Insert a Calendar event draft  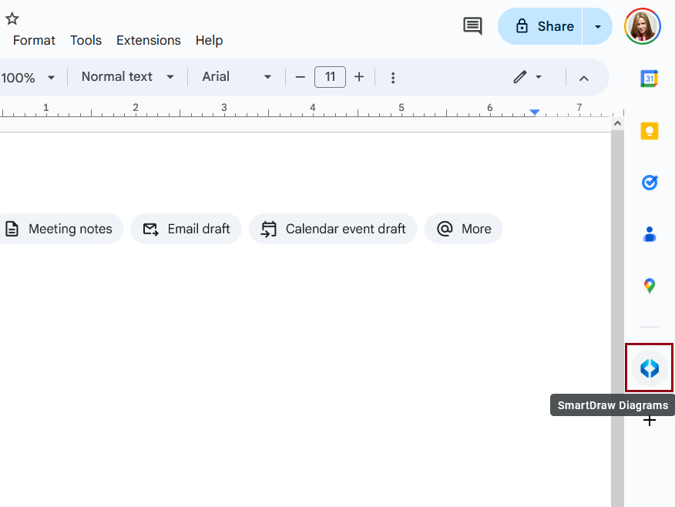tap(333, 229)
